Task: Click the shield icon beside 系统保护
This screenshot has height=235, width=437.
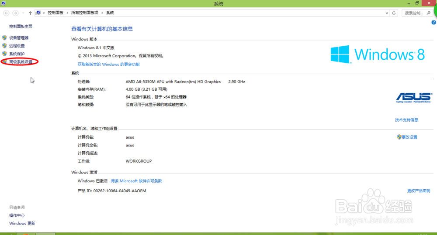Action: point(4,54)
